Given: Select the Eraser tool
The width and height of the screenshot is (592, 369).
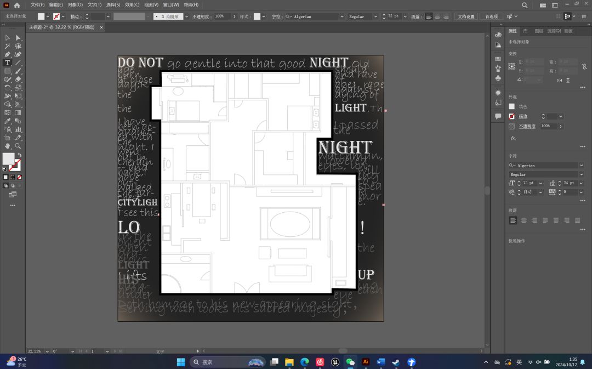Looking at the screenshot, I should 18,80.
